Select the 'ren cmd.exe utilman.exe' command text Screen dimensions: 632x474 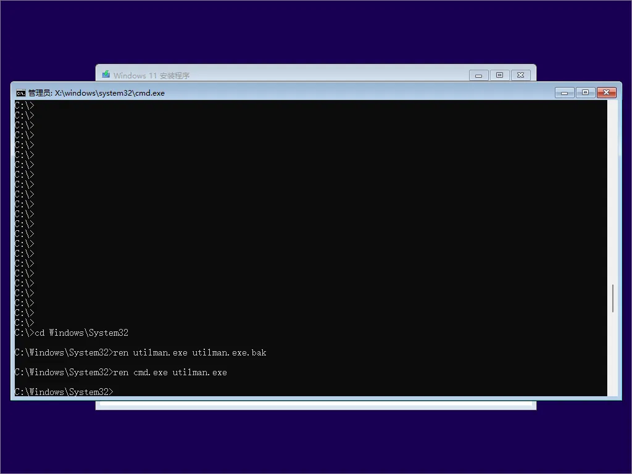tap(173, 372)
